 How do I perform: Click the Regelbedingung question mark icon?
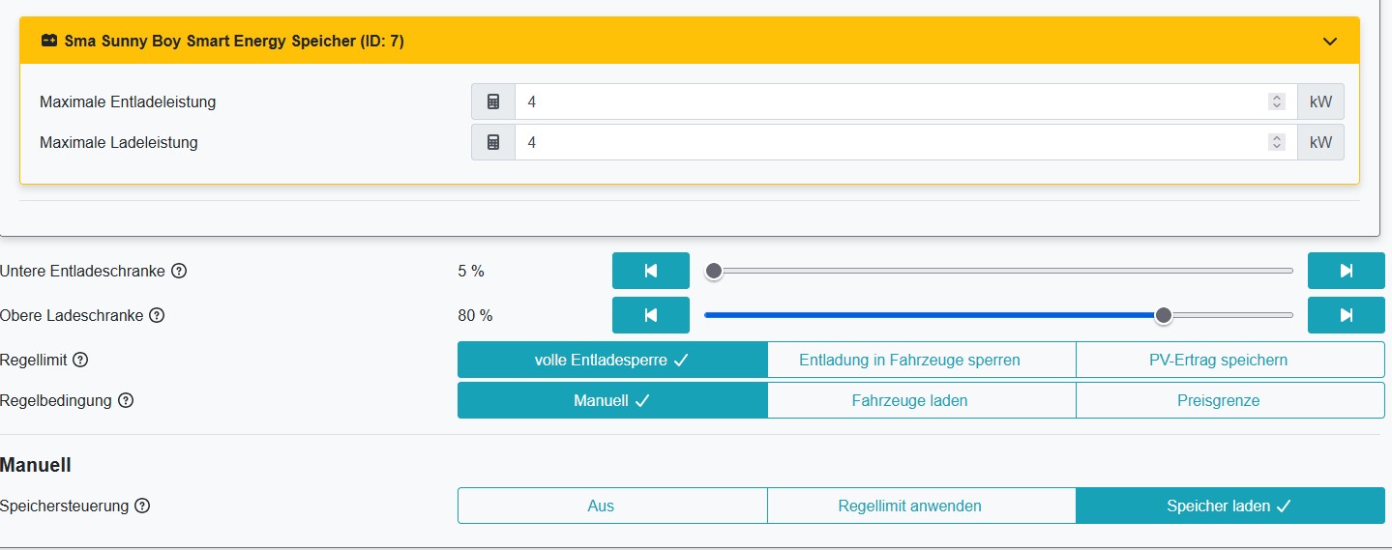[x=126, y=400]
